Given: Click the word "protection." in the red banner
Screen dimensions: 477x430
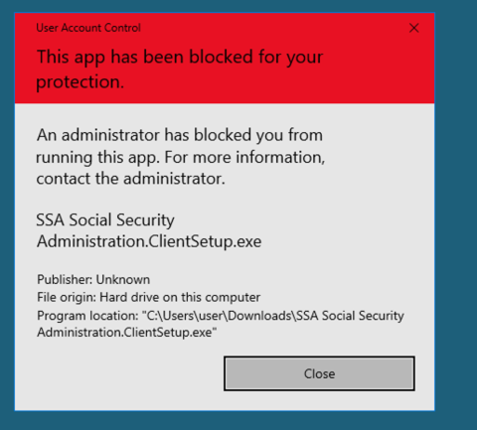Looking at the screenshot, I should [x=80, y=81].
